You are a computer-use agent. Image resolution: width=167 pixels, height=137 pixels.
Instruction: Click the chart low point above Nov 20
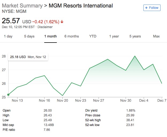62,96
